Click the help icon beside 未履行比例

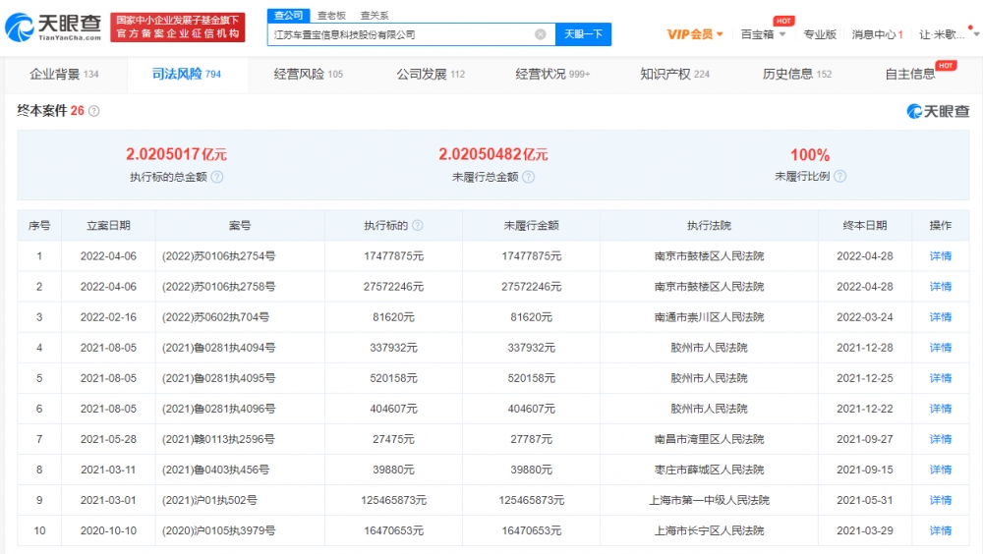(x=840, y=176)
